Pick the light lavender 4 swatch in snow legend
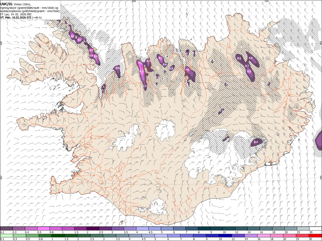The image size is (322, 241). [x=142, y=228]
